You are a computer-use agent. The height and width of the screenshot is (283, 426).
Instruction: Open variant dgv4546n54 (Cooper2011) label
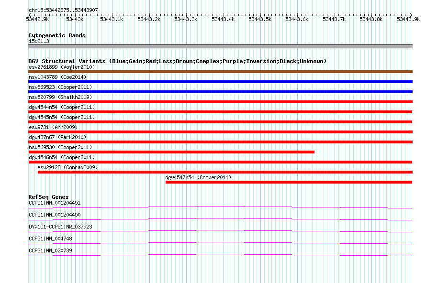[62, 157]
